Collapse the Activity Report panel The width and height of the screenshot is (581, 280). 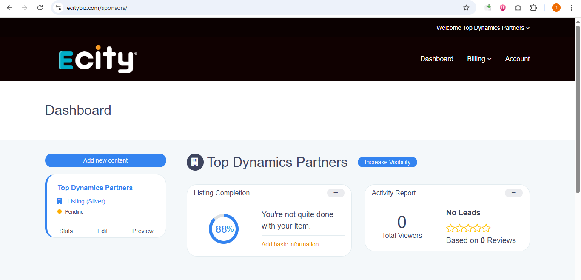[x=514, y=193]
